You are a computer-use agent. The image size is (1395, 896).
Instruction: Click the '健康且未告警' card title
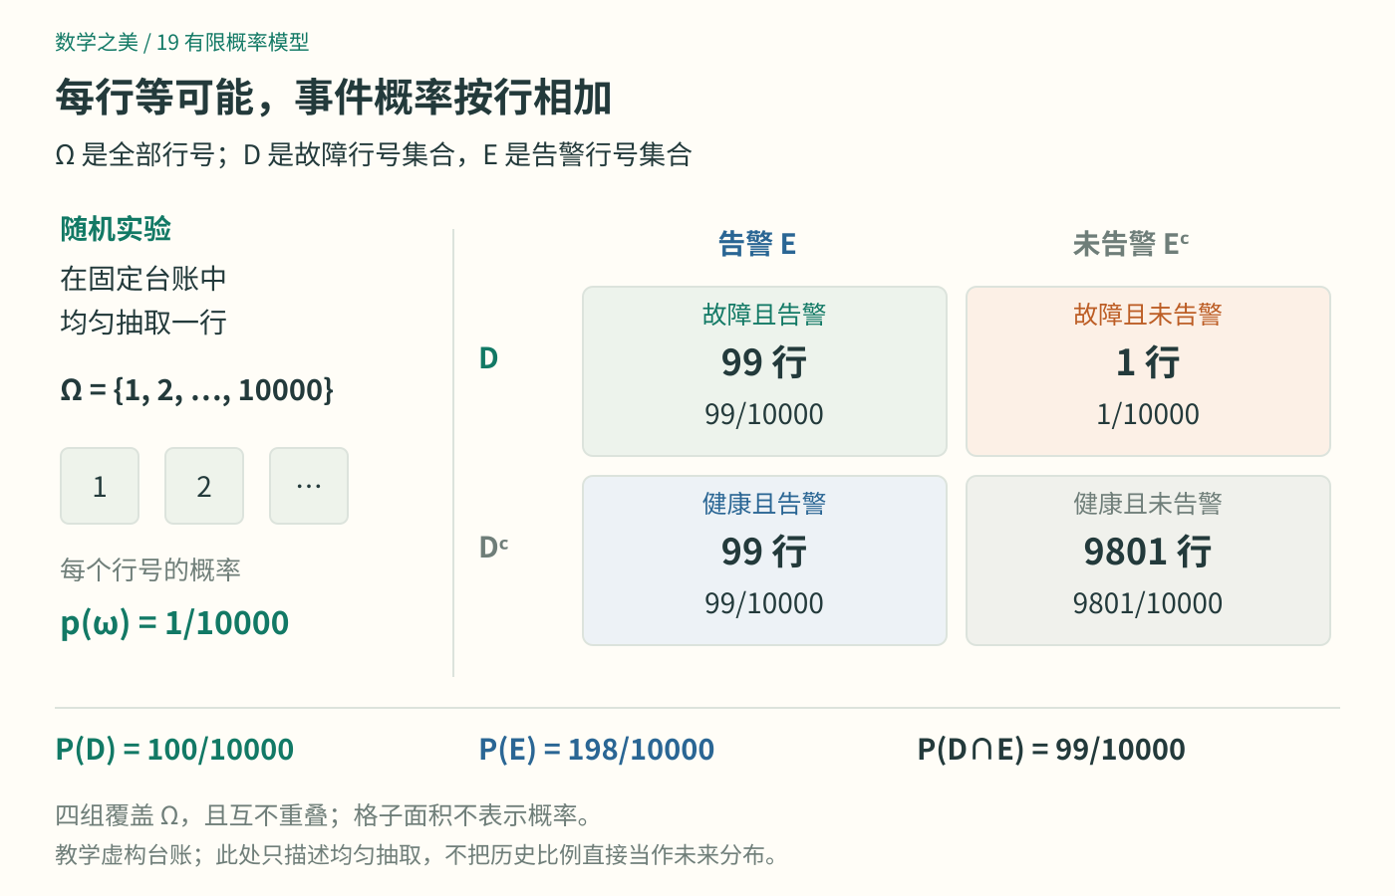pyautogui.click(x=1148, y=504)
